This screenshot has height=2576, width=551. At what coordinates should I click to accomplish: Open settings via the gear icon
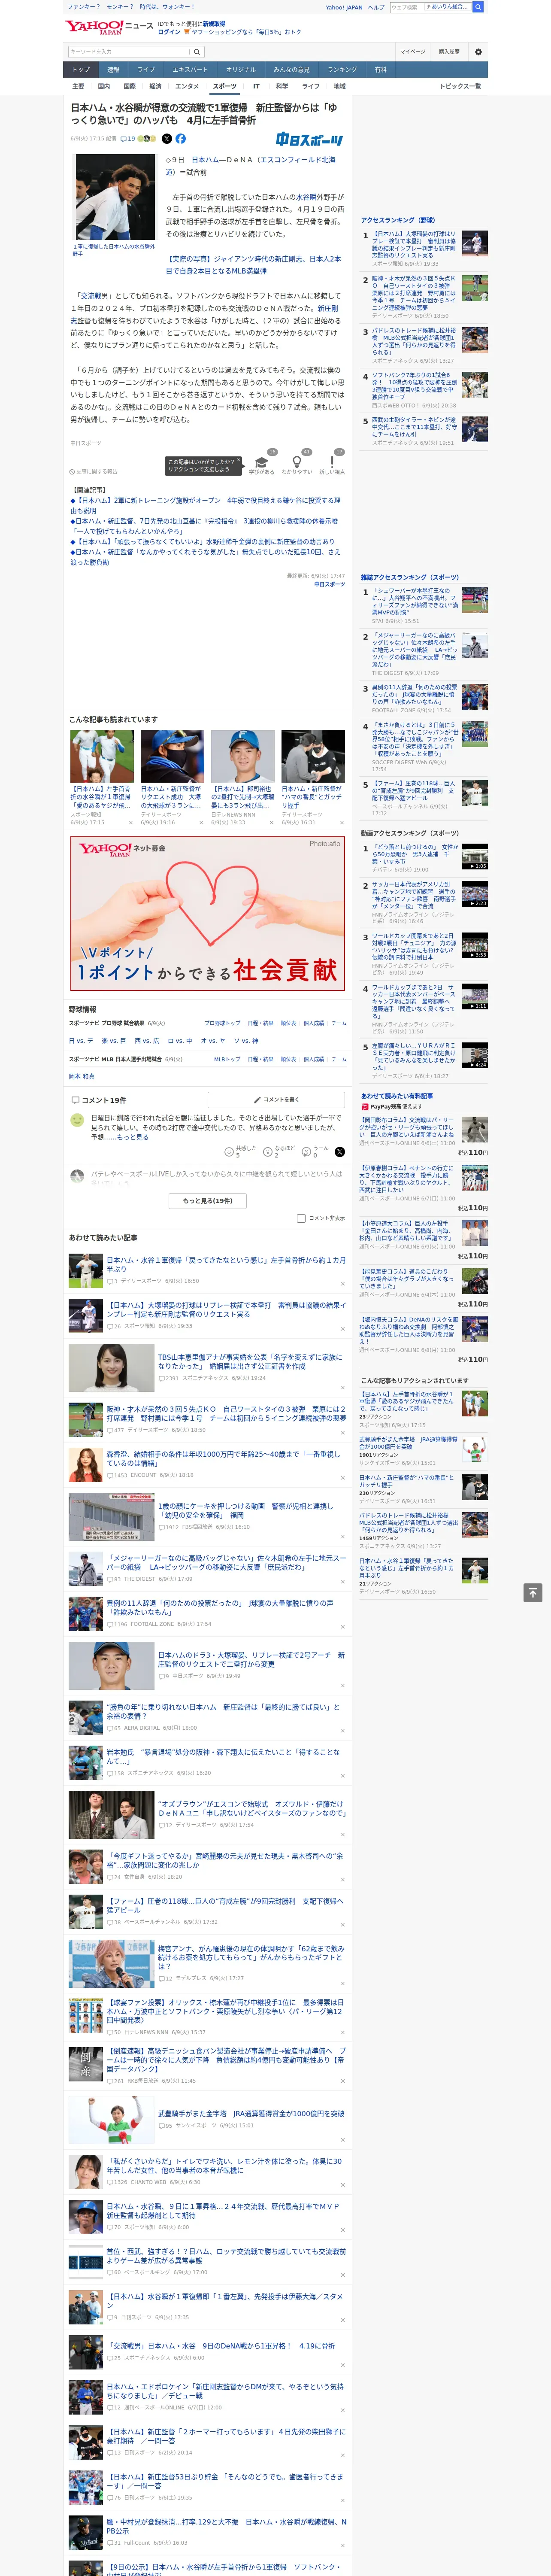tap(478, 52)
